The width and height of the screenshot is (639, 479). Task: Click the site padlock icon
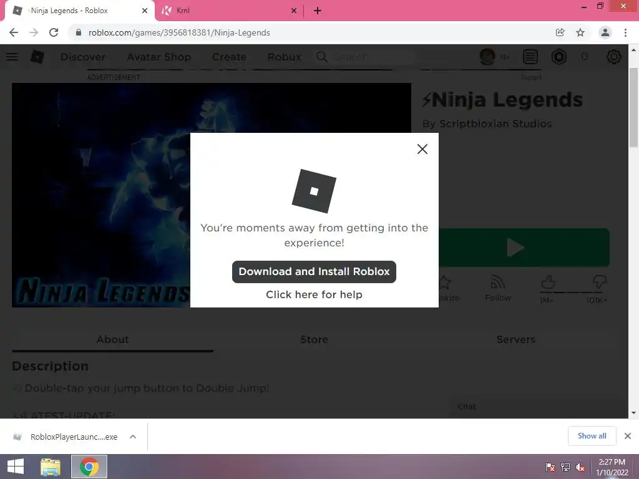coord(79,32)
